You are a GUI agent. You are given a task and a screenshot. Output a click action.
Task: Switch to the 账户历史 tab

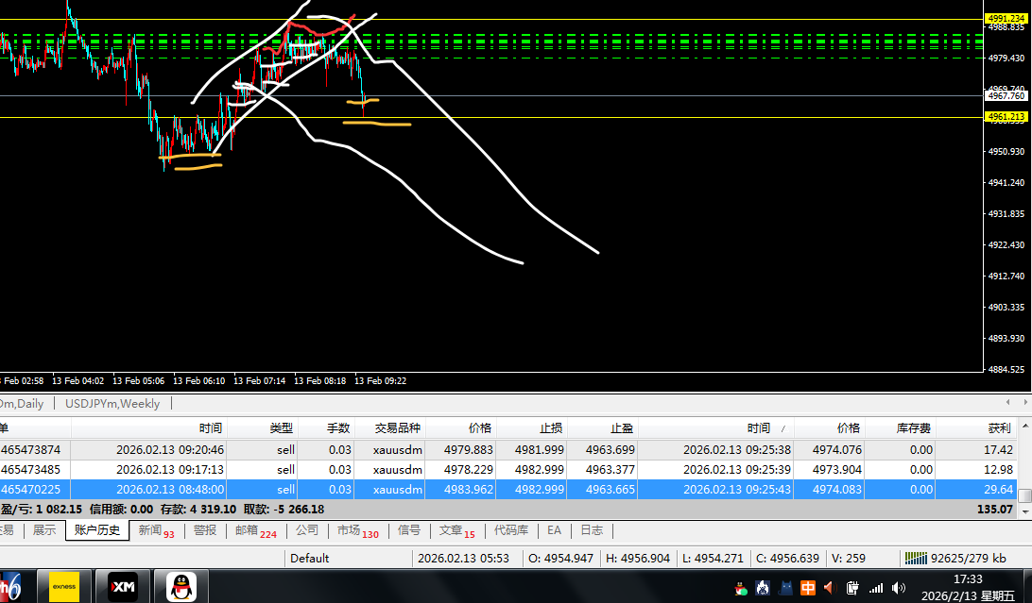point(97,530)
